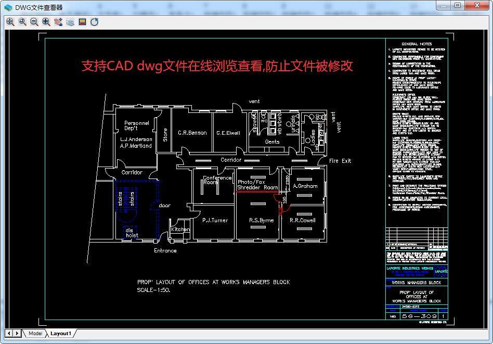
Task: Switch to the Model tab
Action: tap(35, 333)
